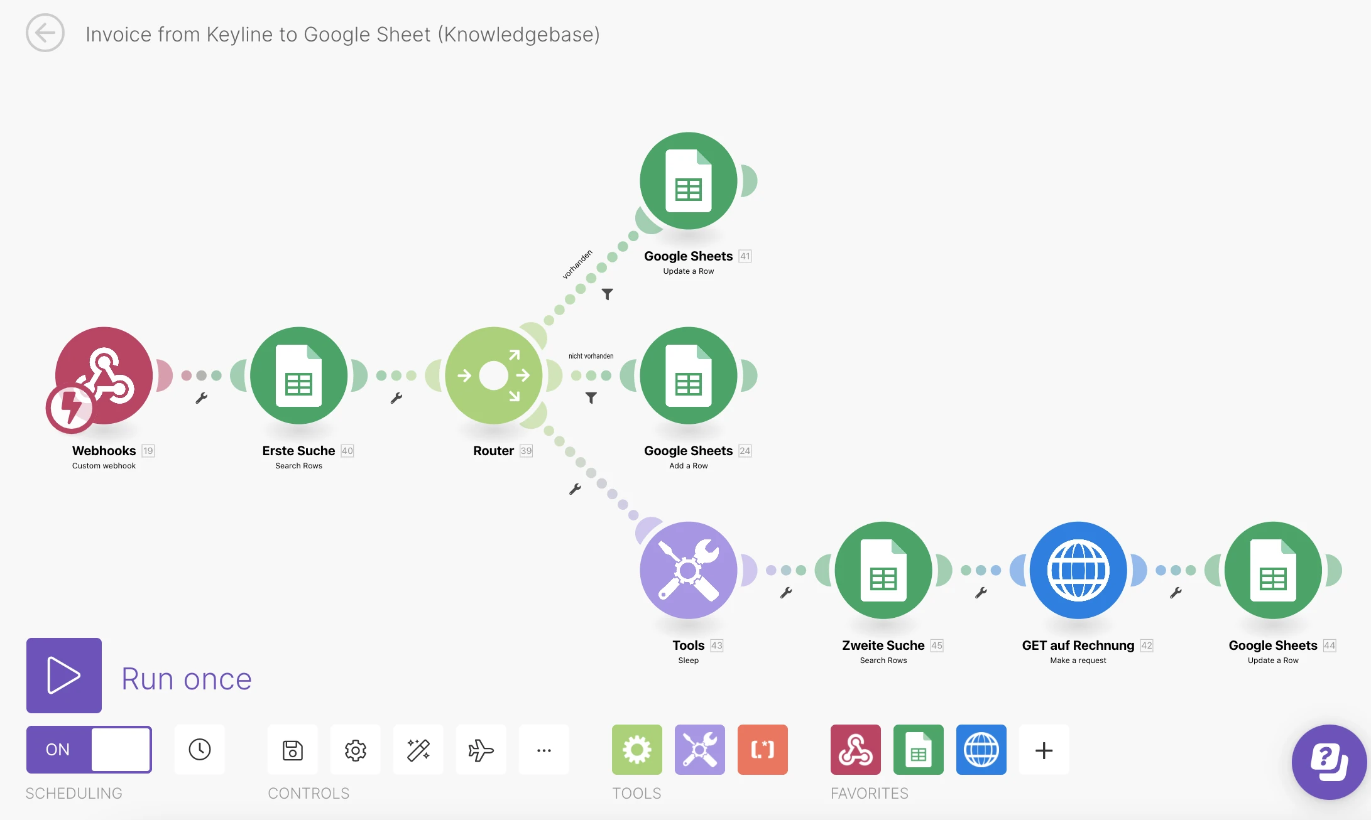Open the orange Text parser tools icon
This screenshot has width=1371, height=820.
[x=763, y=750]
